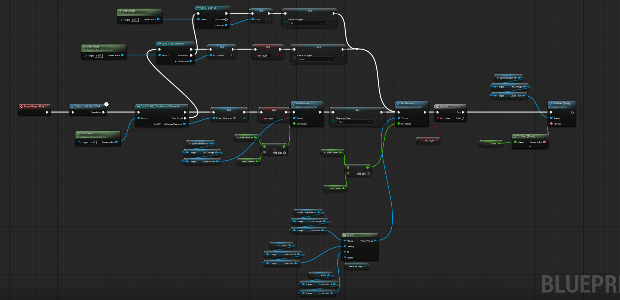Screen dimensions: 620x300
Task: Click the cast icon on Cast To BP_AI
Action: click(x=198, y=8)
